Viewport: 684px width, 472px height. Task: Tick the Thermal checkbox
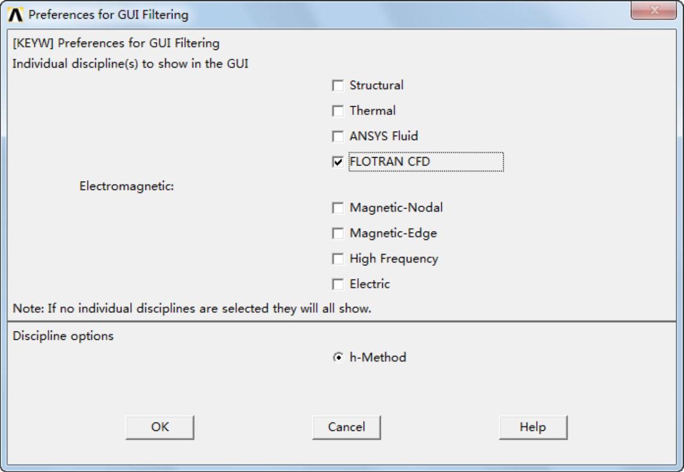point(338,111)
